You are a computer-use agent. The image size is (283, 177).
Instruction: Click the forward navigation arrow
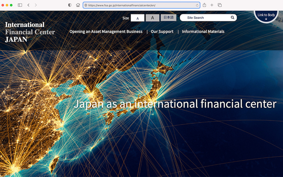pos(36,5)
